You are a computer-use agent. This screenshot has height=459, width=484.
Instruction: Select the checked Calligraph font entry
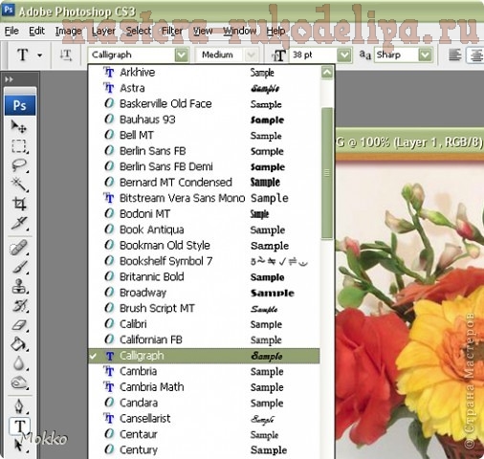point(204,356)
